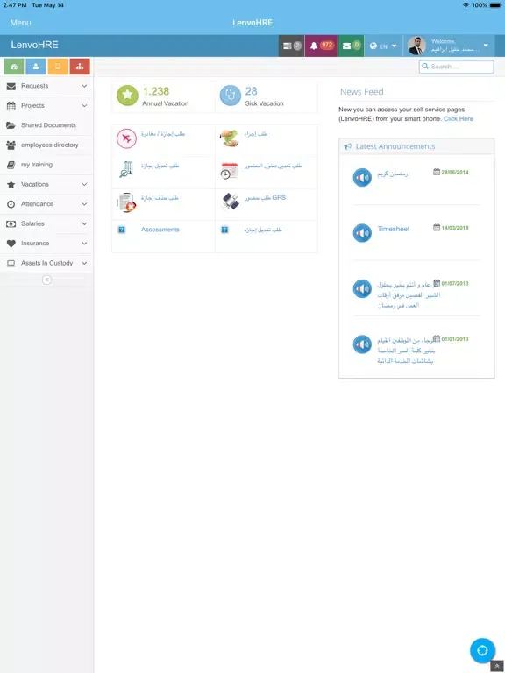
Task: Open employees directory in sidebar
Action: click(x=46, y=145)
